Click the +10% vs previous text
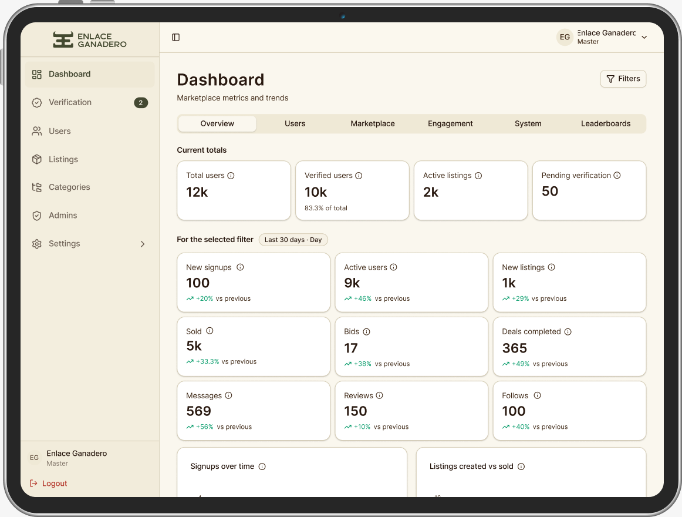682x517 pixels. point(376,427)
